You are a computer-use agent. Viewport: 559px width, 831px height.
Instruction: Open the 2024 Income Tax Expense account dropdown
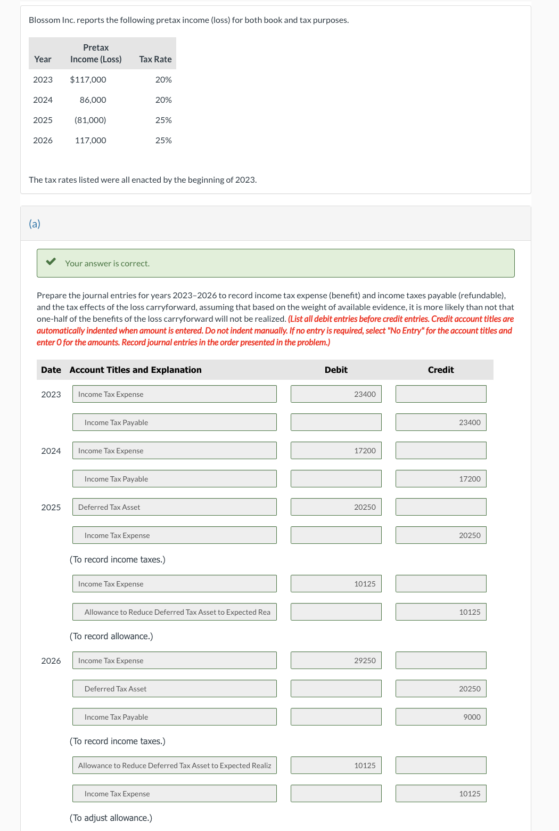point(174,451)
